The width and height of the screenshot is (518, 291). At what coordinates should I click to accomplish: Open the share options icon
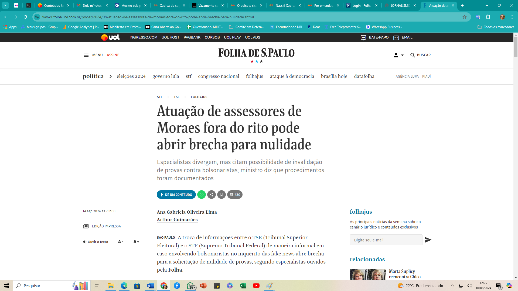pyautogui.click(x=212, y=195)
